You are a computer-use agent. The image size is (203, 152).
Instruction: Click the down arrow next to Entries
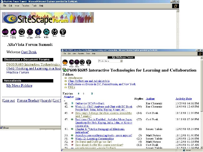(83, 93)
